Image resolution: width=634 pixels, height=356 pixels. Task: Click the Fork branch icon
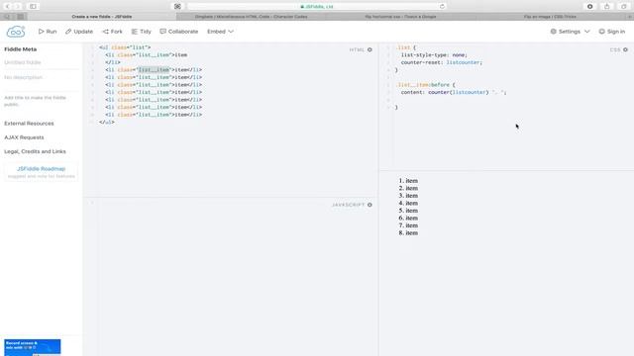click(x=106, y=32)
